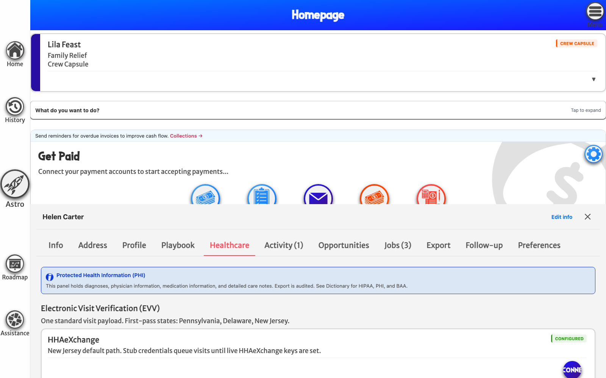Click the Helen Carter heading
This screenshot has width=606, height=378.
pos(63,217)
